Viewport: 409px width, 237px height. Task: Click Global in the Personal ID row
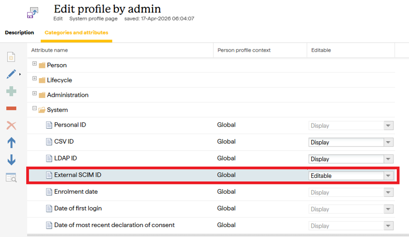coord(226,125)
